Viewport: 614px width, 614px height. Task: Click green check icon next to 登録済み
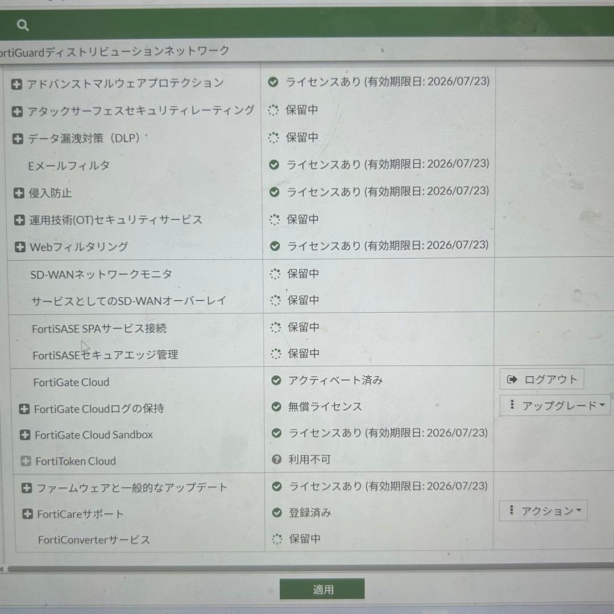pyautogui.click(x=277, y=513)
